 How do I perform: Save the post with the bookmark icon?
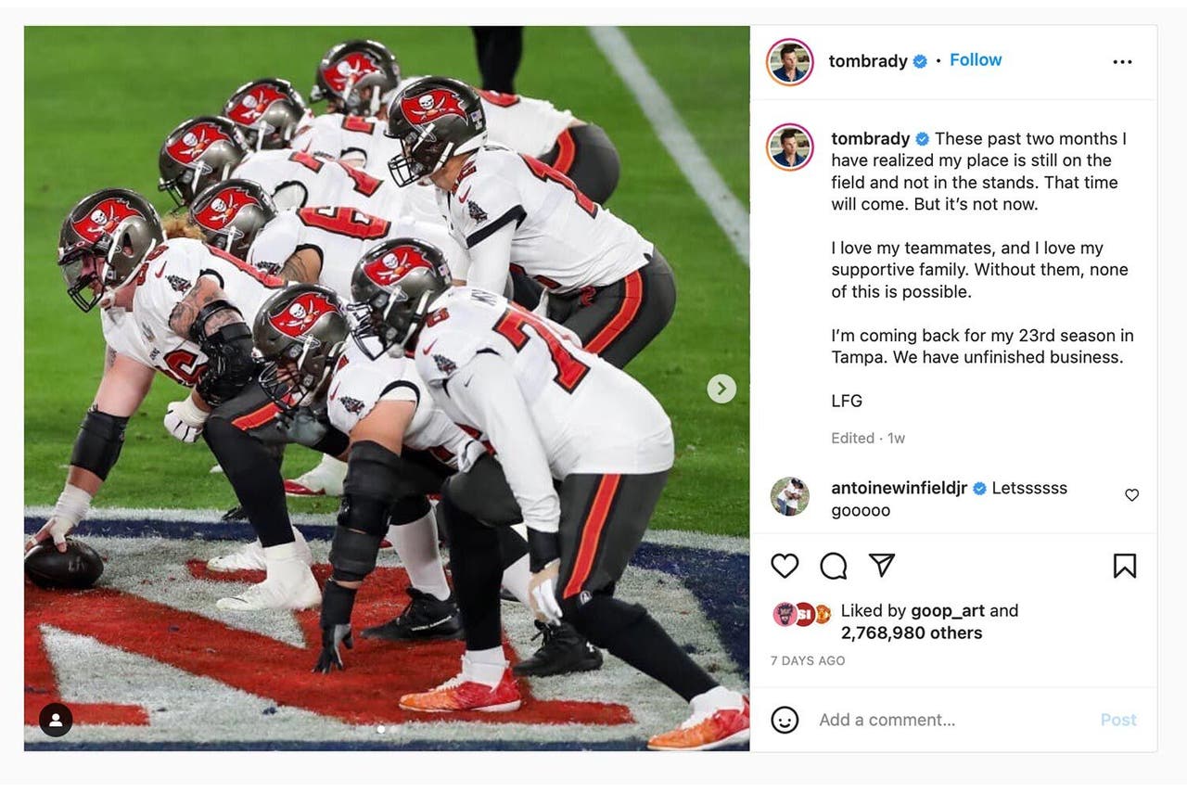[1124, 566]
